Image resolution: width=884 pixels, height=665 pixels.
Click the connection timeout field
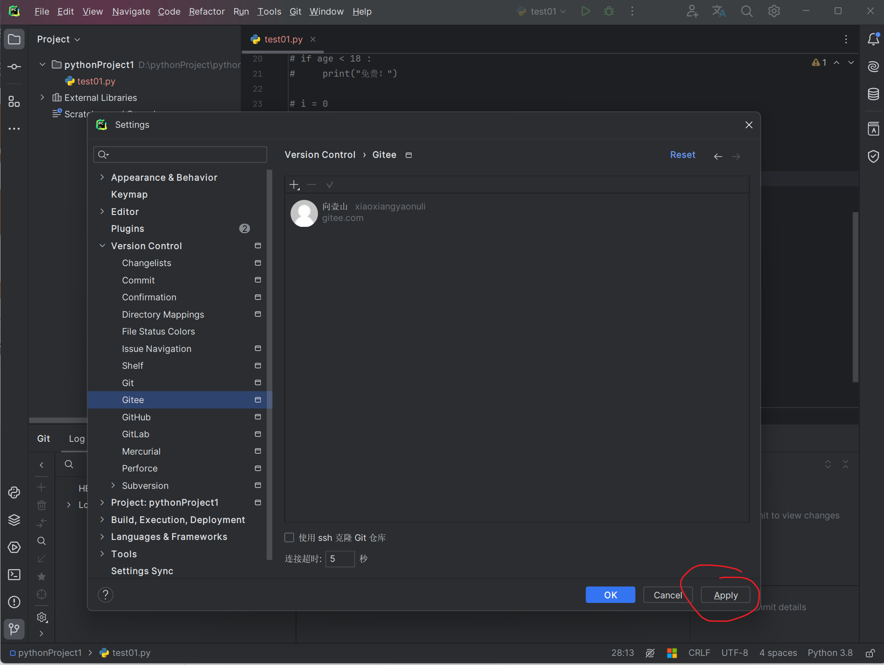[340, 559]
